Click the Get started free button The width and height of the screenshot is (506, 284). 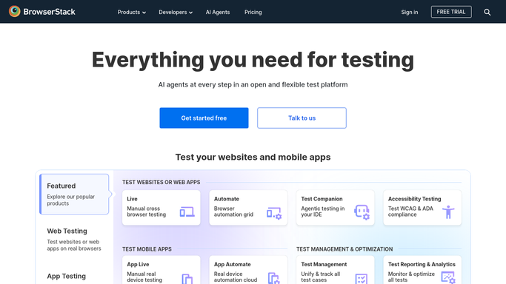204,118
